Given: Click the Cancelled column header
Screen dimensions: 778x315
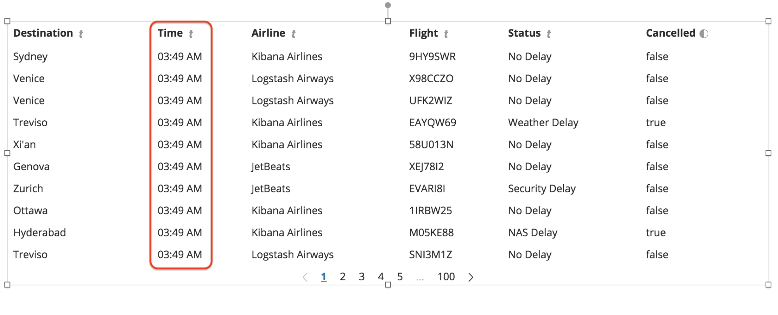Looking at the screenshot, I should pos(671,33).
